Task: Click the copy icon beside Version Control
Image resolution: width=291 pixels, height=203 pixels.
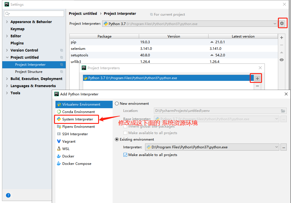Action: coord(62,50)
